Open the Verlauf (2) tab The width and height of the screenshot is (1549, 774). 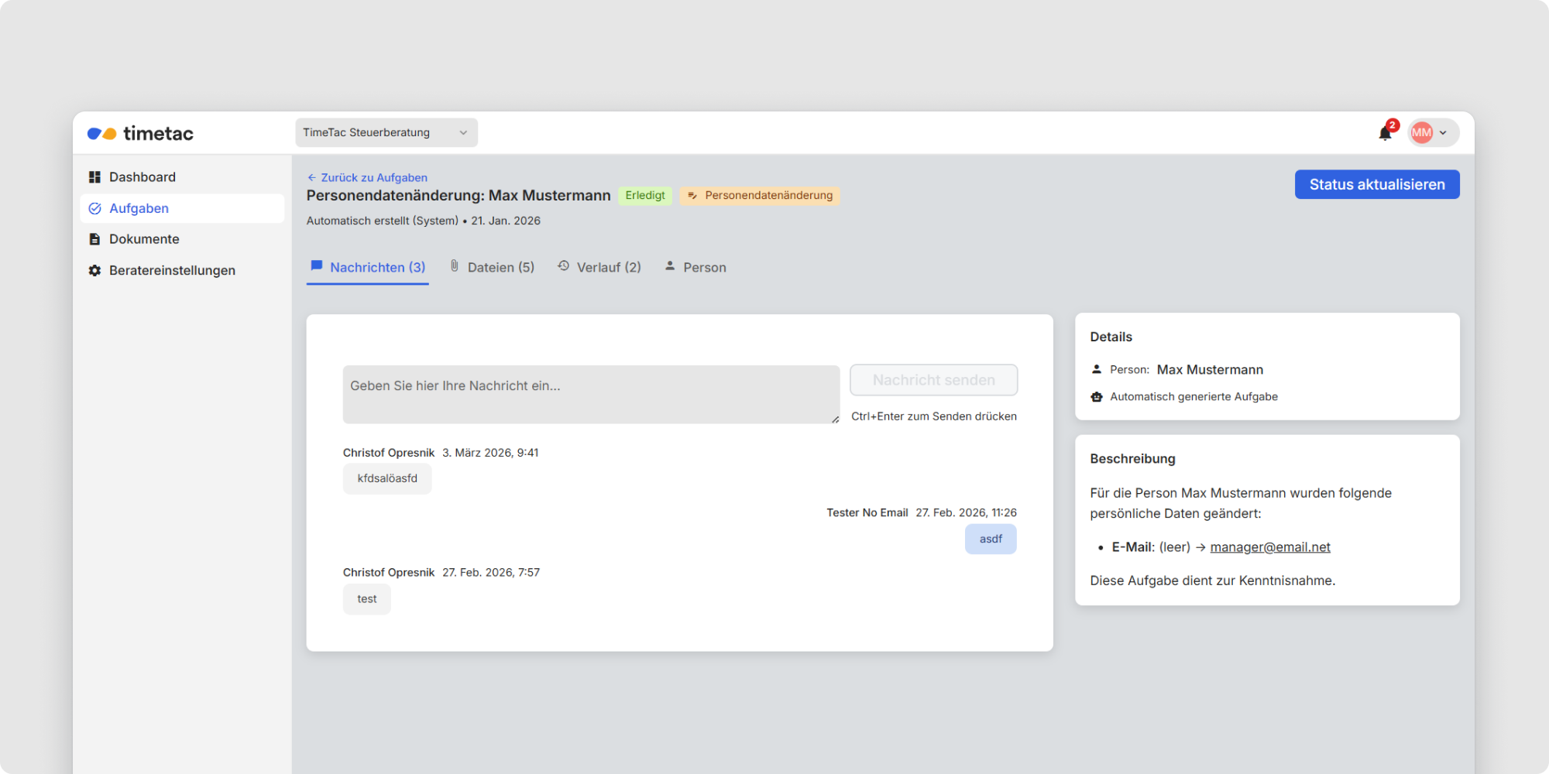click(x=599, y=267)
